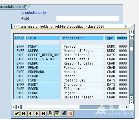139x119 pixels.
Task: Go to previous page arrow icon
Action: click(x=30, y=114)
